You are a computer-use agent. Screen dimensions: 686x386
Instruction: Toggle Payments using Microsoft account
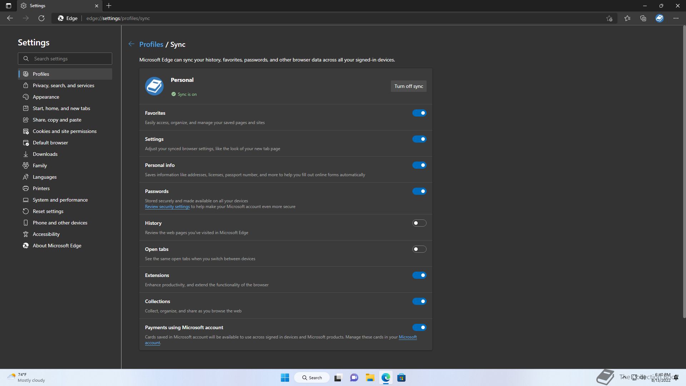(419, 327)
